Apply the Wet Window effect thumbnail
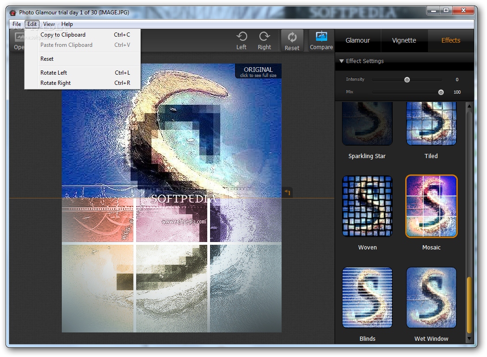Screen dimensions: 487x357 pyautogui.click(x=431, y=298)
